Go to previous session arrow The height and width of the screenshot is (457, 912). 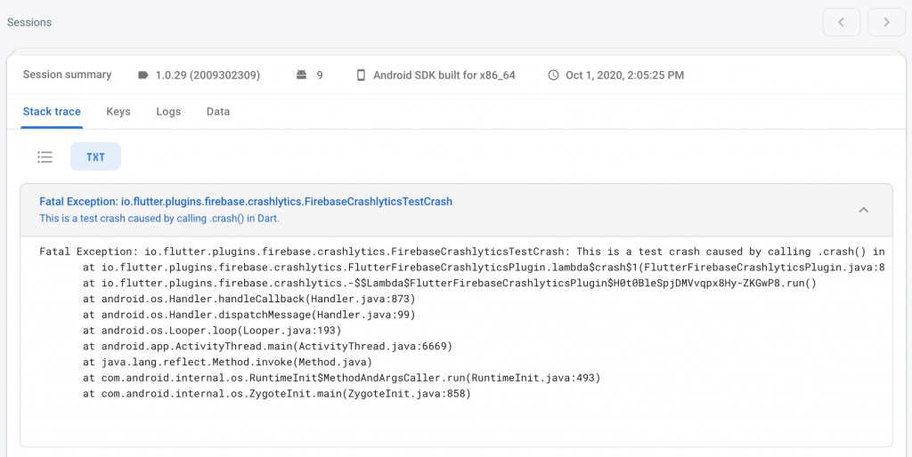pos(841,22)
